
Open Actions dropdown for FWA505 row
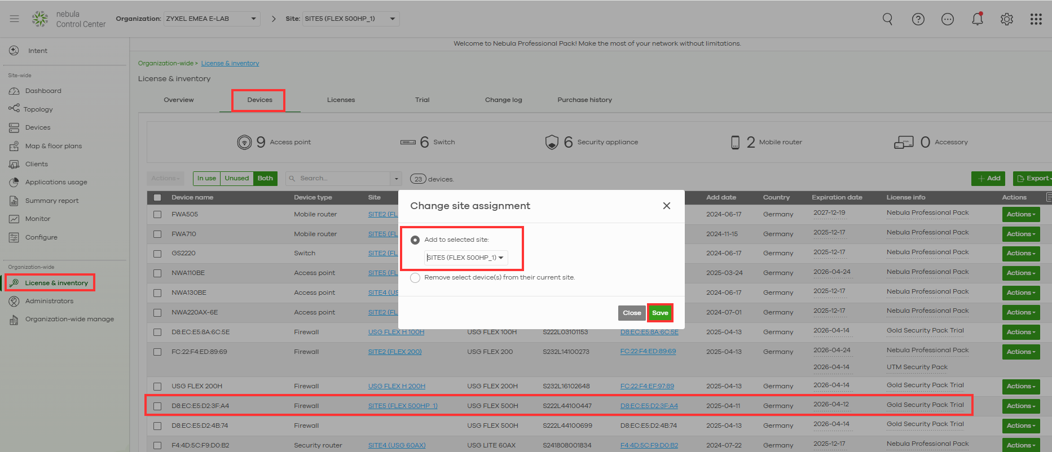pyautogui.click(x=1020, y=215)
